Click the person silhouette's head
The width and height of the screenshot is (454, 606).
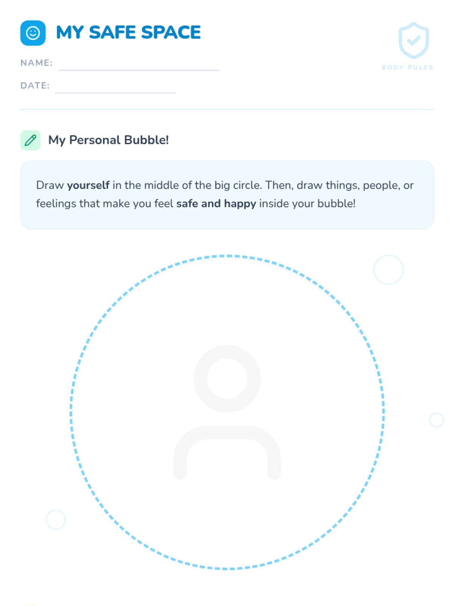(x=227, y=378)
